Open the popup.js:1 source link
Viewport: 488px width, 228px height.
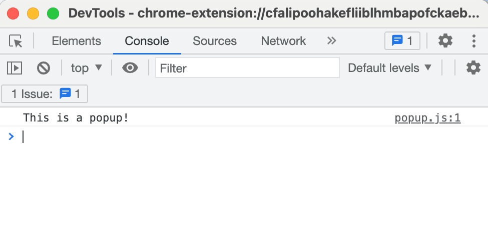(x=427, y=118)
